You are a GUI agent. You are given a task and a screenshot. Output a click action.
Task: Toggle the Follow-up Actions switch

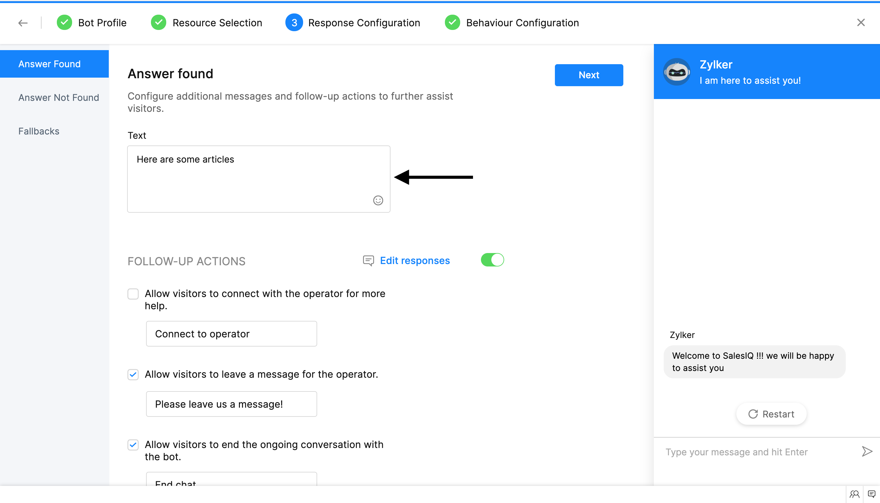point(492,260)
